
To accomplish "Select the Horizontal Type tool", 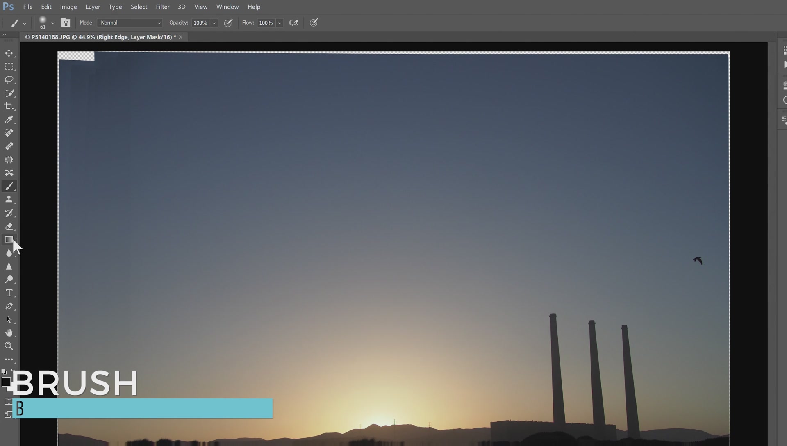I will [x=9, y=293].
